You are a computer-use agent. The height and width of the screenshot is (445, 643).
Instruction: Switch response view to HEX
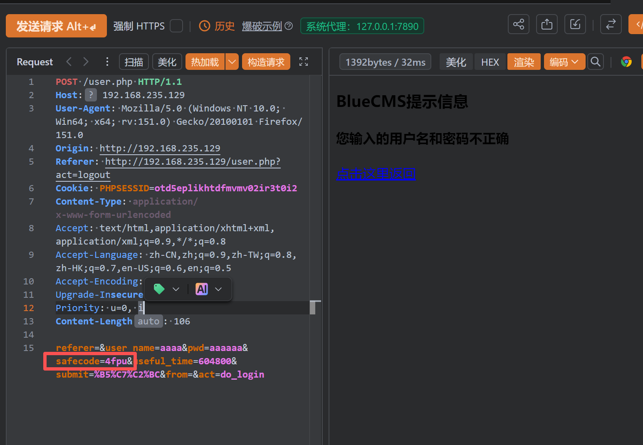490,62
